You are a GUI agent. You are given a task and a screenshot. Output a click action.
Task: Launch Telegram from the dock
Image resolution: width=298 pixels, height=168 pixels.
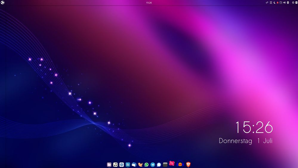[x=153, y=164]
